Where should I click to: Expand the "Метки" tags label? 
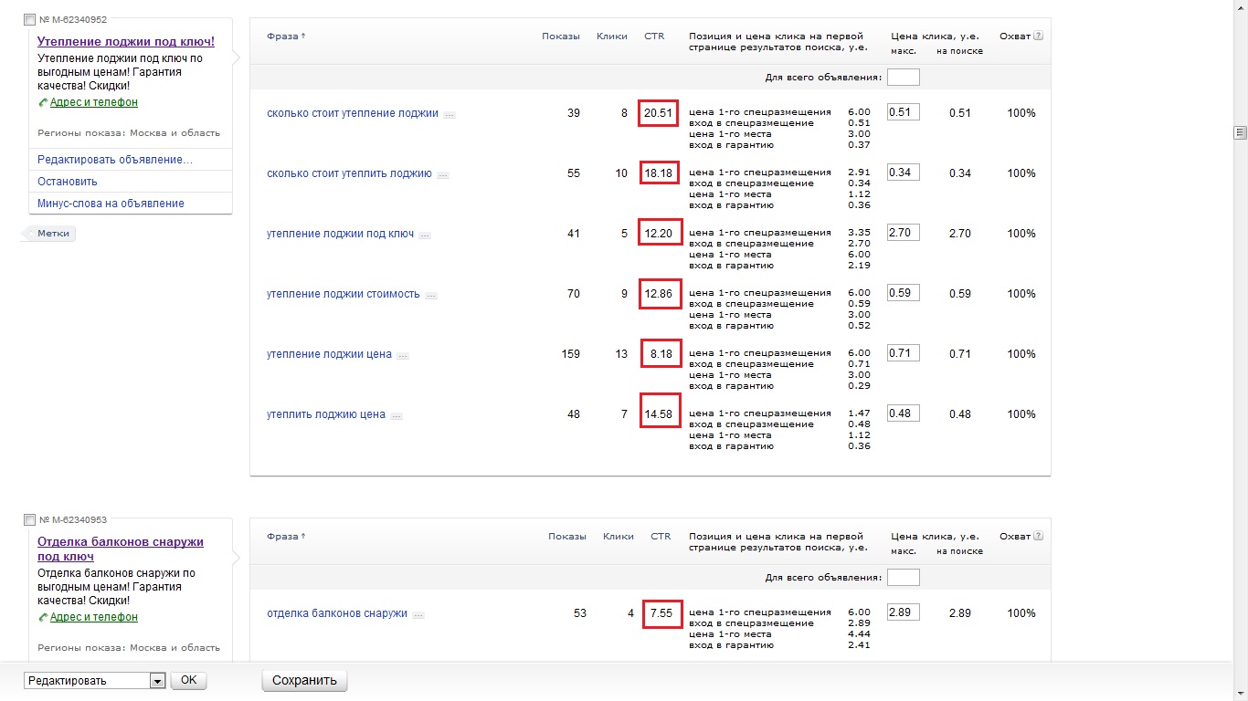52,234
